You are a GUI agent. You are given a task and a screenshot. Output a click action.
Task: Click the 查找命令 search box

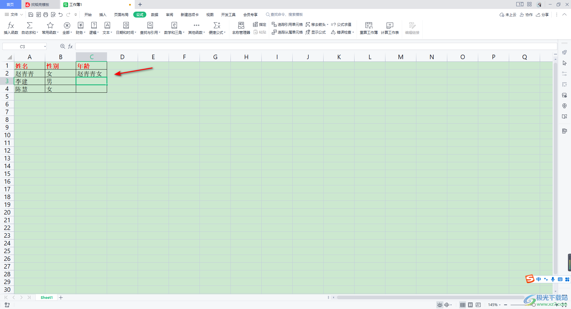pos(285,15)
